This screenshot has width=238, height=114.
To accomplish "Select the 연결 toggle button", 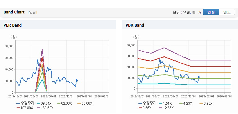I will click(211, 12).
